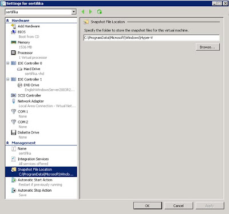229x214 pixels.
Task: Collapse the IDE Controller 1 node
Action: [x=8, y=79]
